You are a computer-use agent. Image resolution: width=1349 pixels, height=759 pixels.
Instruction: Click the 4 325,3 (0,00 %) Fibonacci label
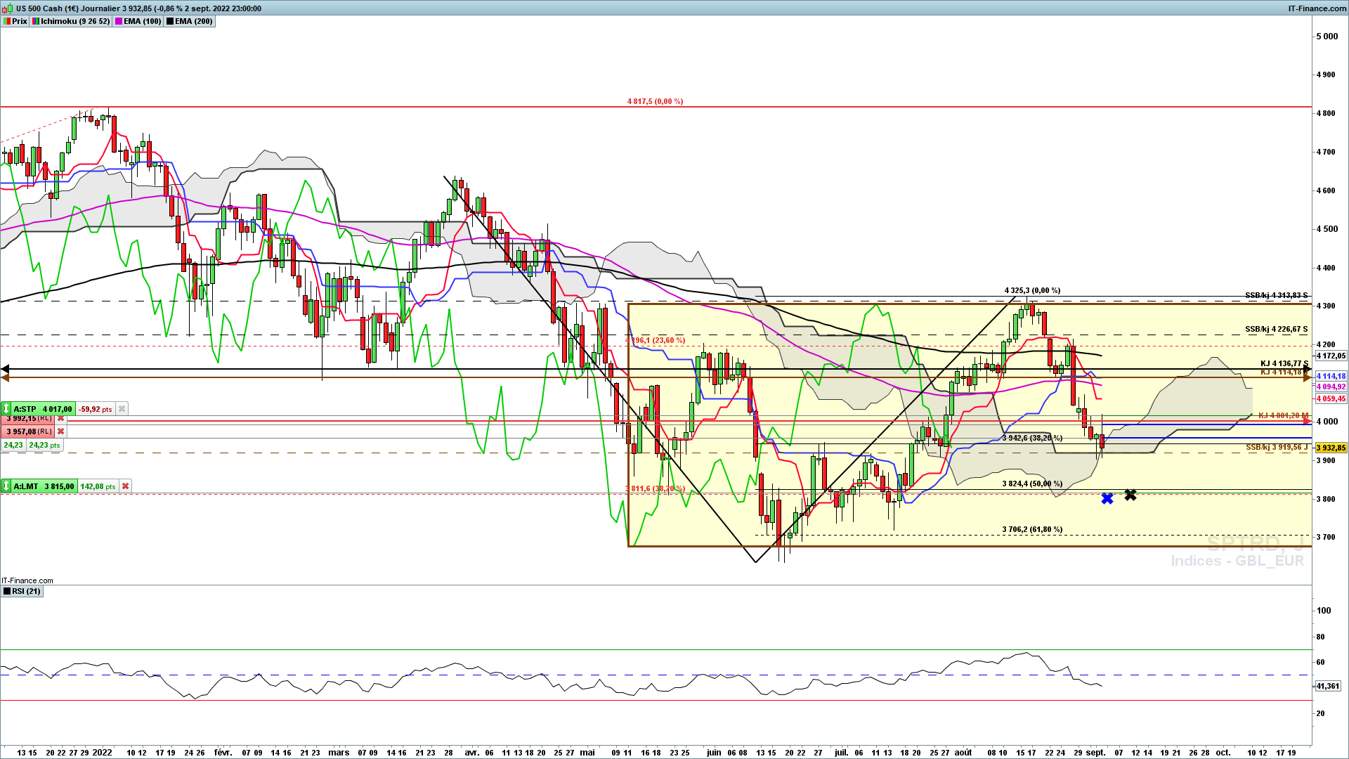pos(1032,290)
